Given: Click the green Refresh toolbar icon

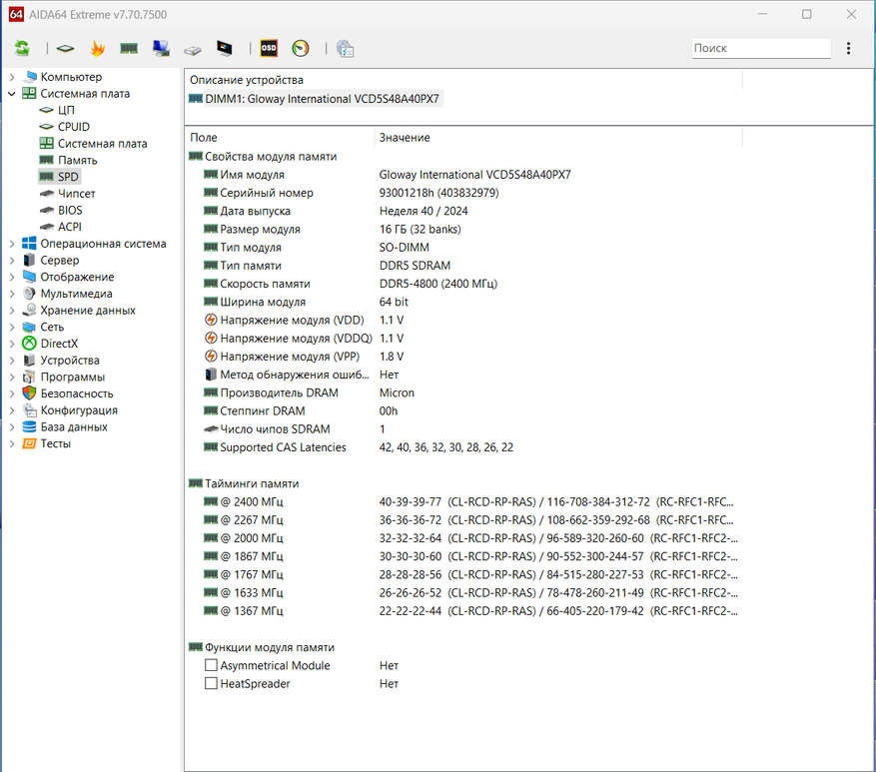Looking at the screenshot, I should (x=22, y=48).
